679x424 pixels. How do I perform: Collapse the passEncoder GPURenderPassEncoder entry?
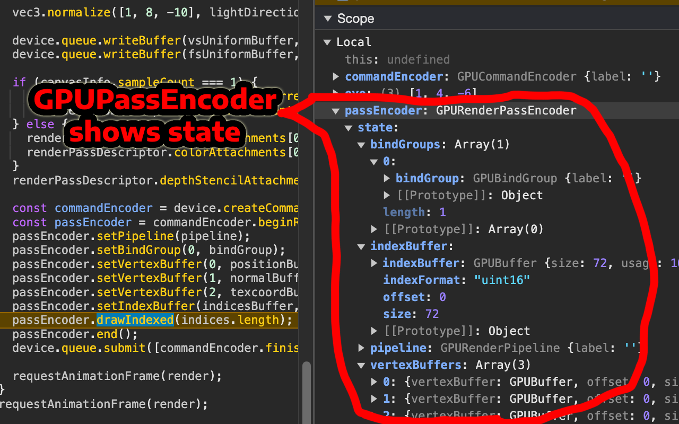tap(336, 111)
